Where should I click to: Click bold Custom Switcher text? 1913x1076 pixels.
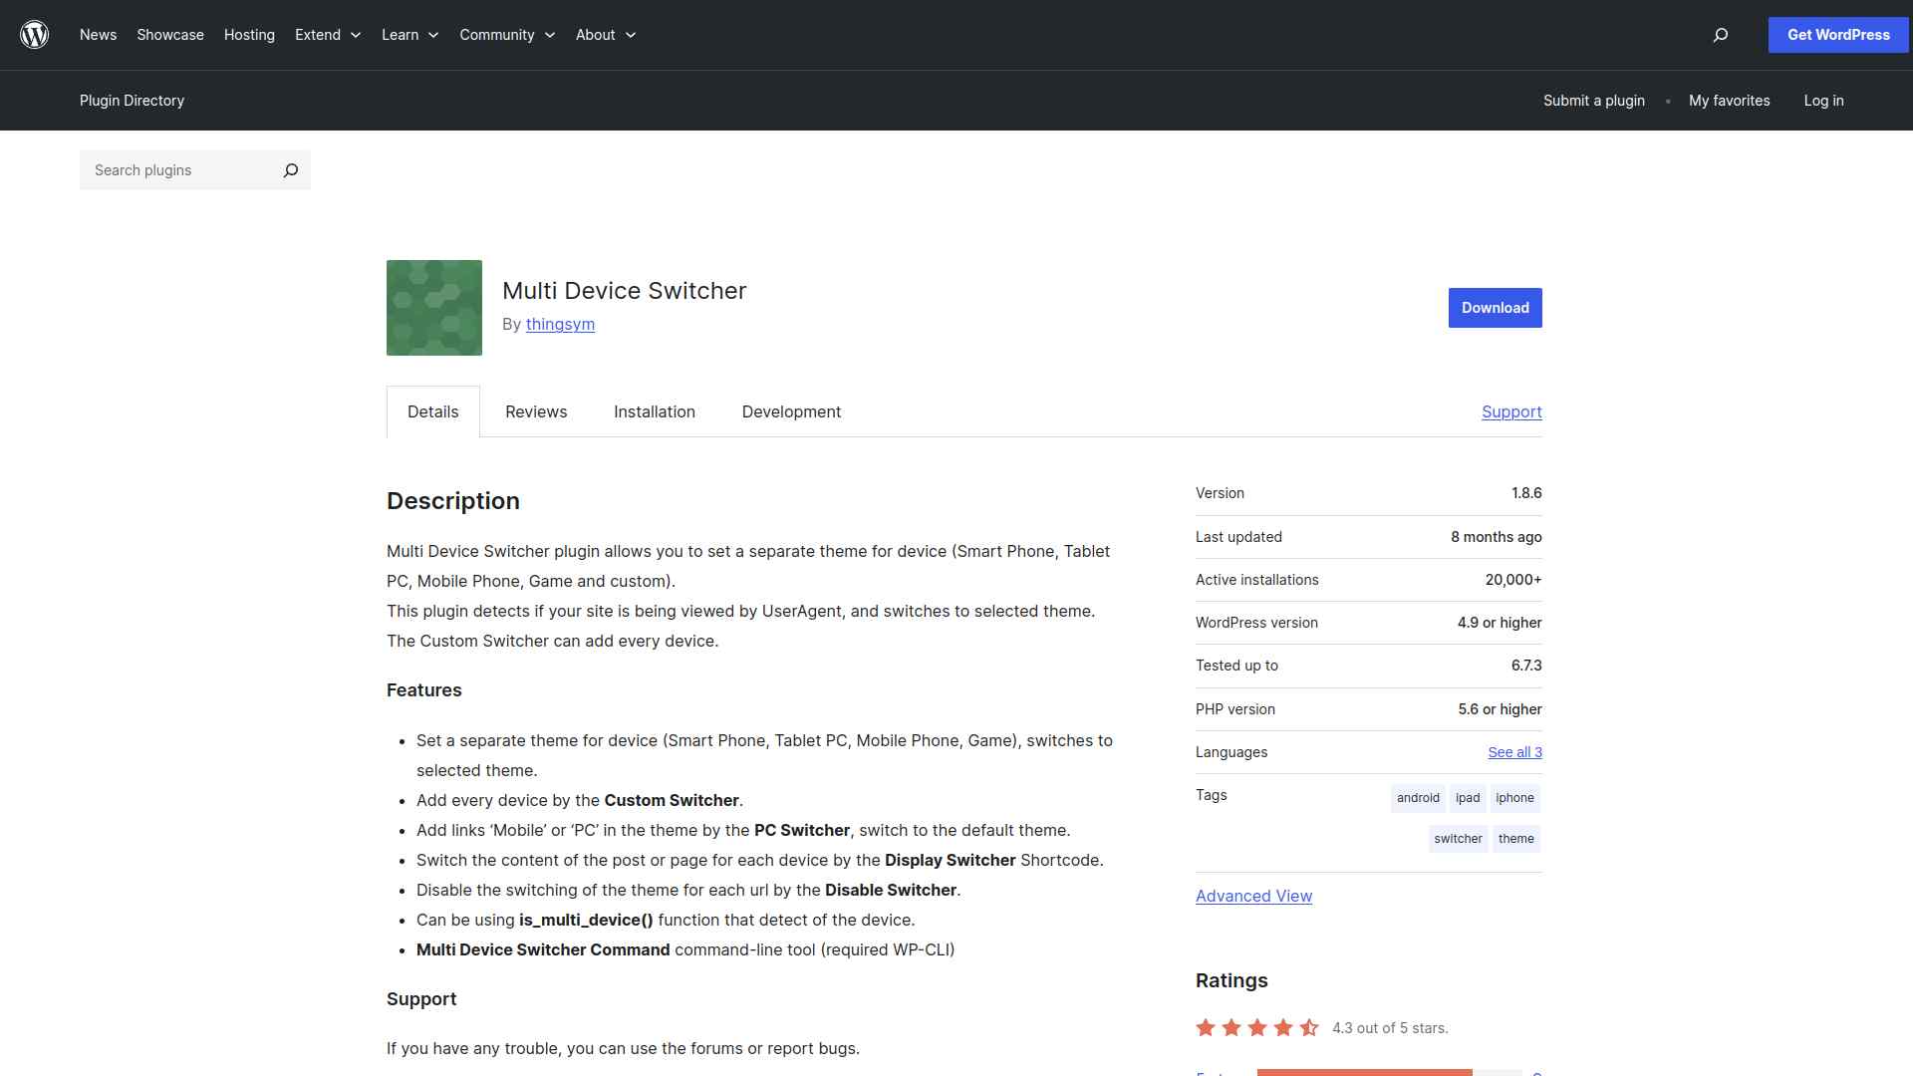click(x=672, y=800)
